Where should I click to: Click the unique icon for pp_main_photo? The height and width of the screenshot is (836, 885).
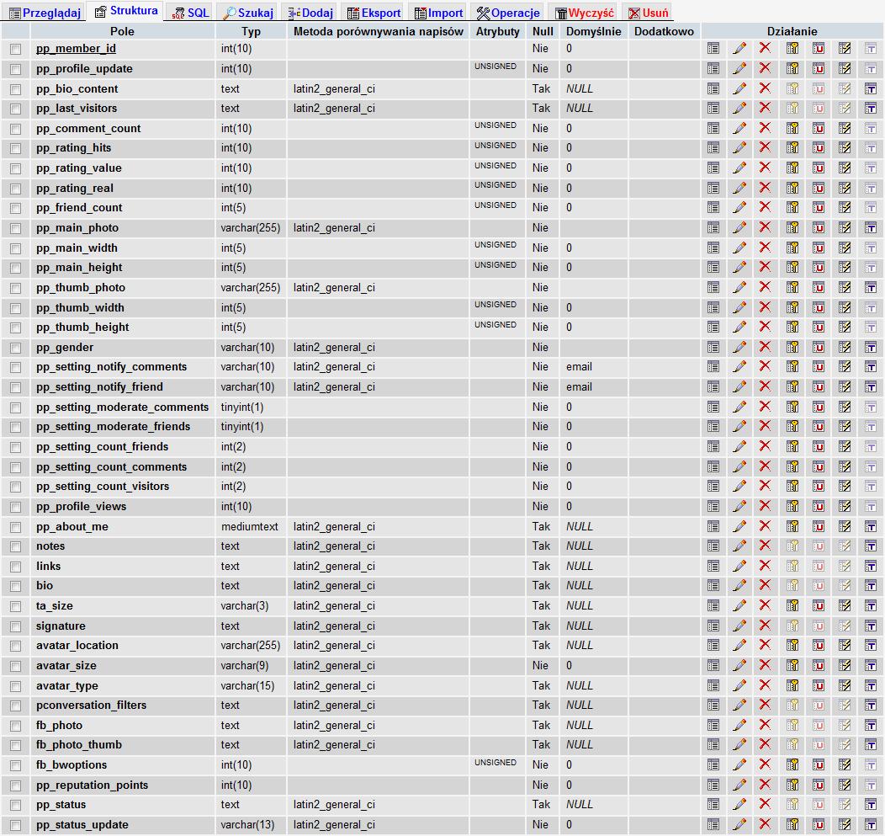click(819, 227)
